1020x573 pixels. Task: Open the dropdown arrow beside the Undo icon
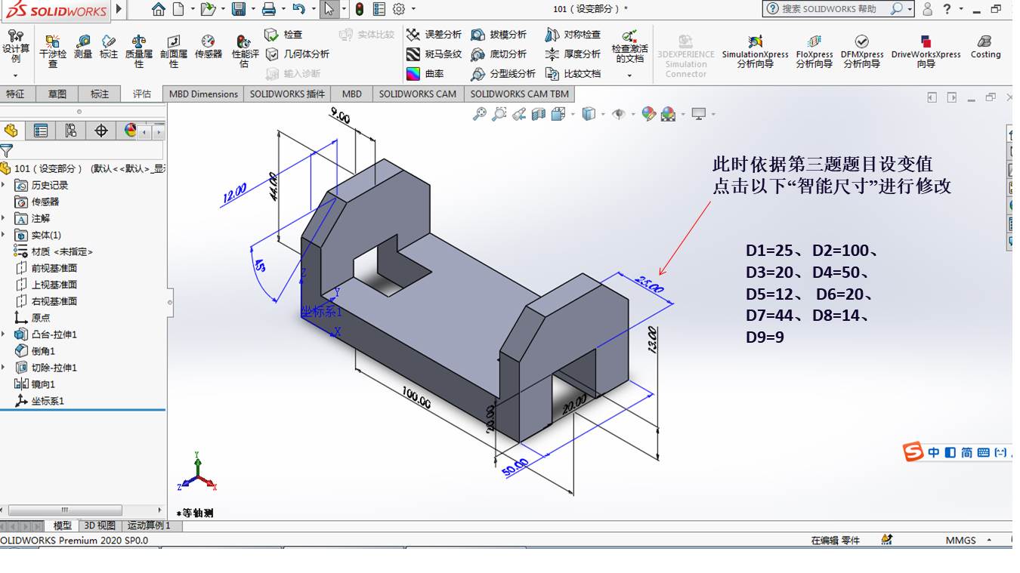[313, 9]
